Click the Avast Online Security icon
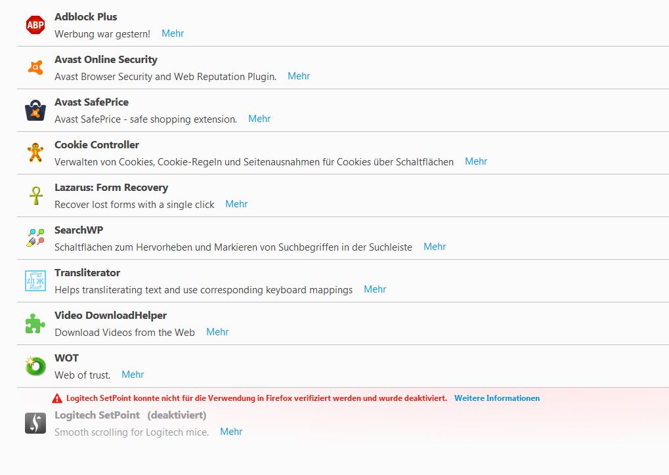The image size is (669, 475). (x=35, y=68)
